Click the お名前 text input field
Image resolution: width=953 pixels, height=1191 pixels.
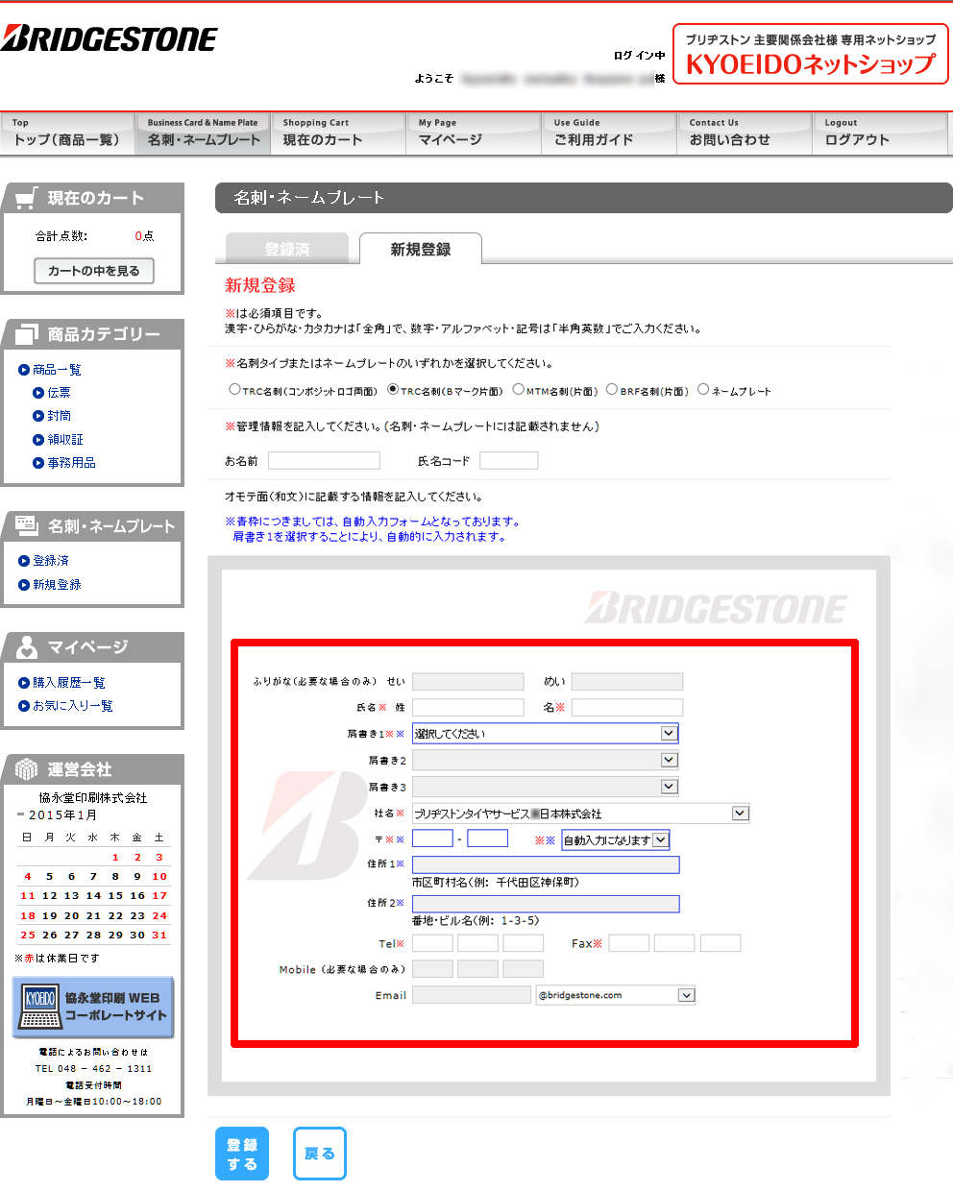[324, 461]
